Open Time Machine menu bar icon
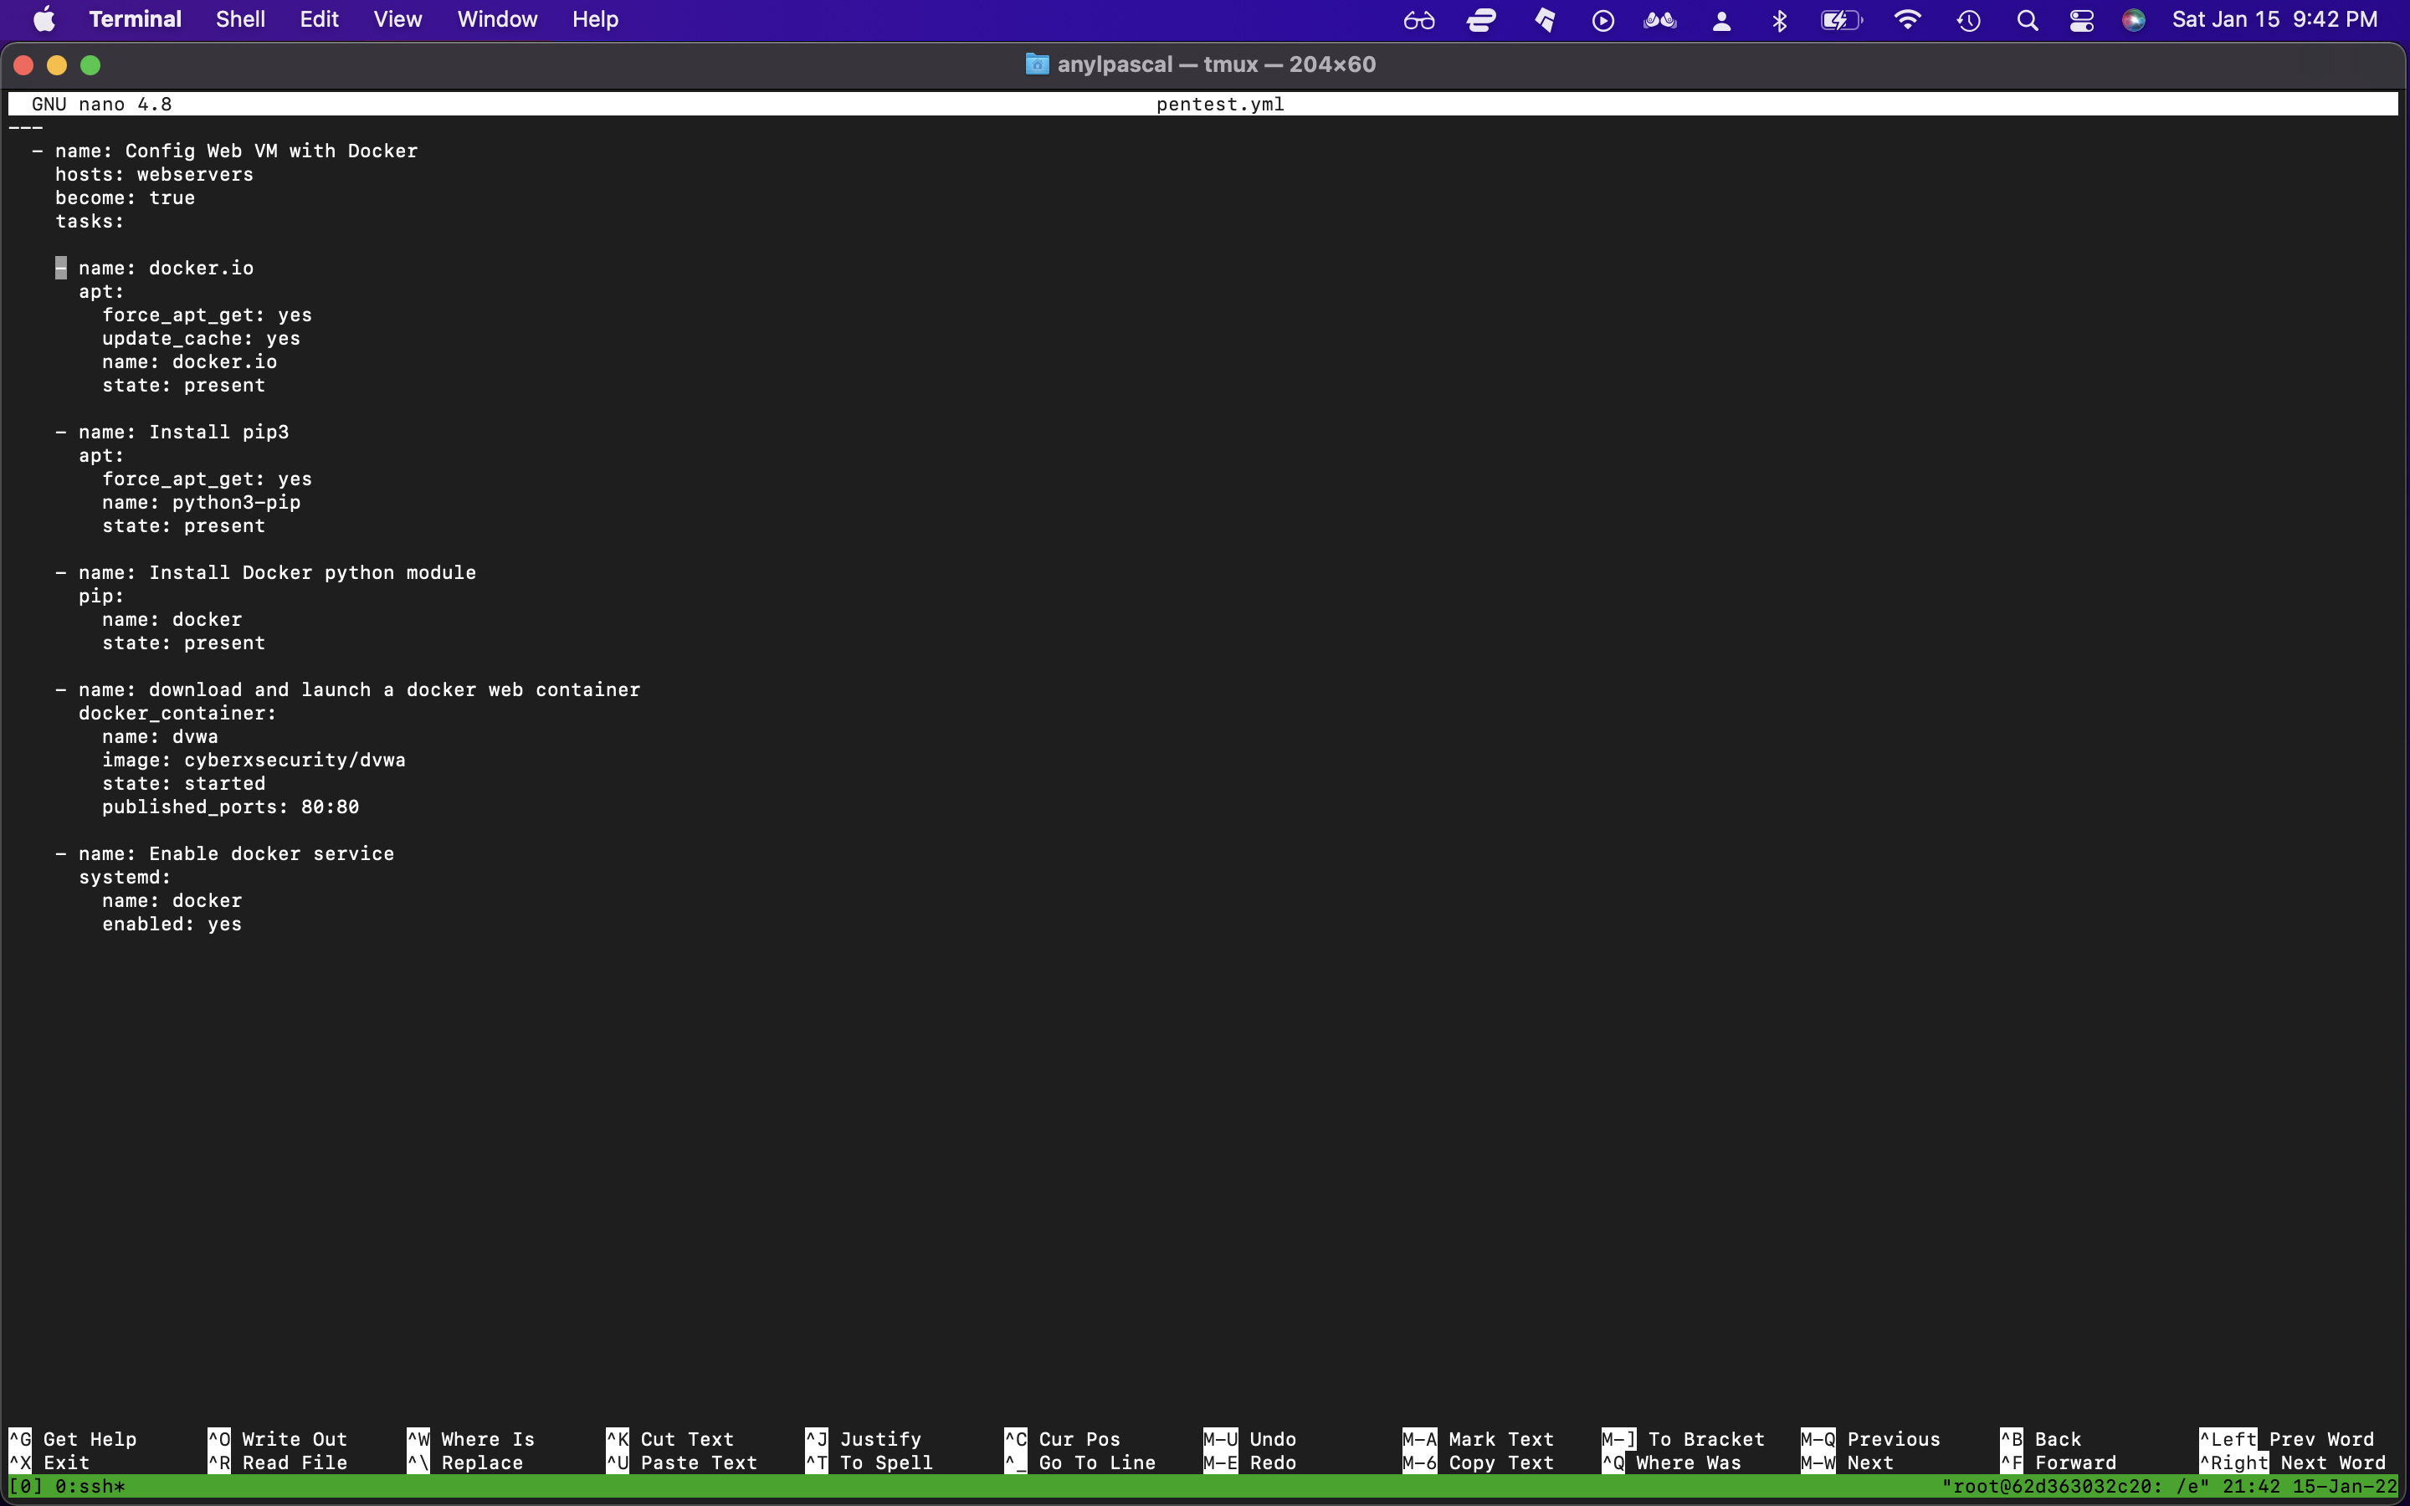This screenshot has width=2410, height=1506. pyautogui.click(x=1968, y=20)
